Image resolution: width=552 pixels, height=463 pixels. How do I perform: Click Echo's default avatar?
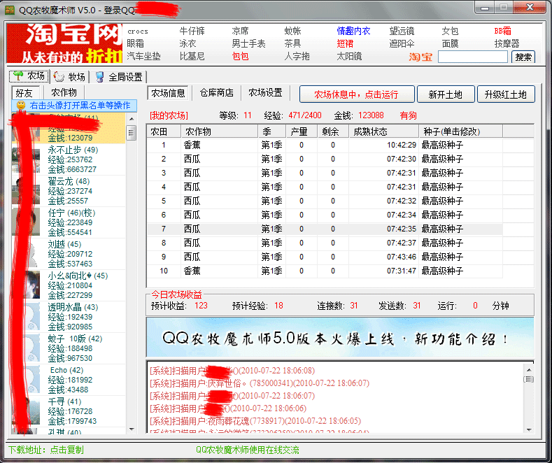coord(26,380)
